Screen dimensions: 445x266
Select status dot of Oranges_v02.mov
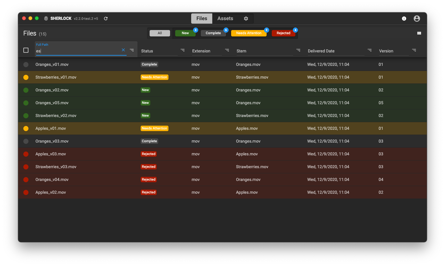point(26,90)
